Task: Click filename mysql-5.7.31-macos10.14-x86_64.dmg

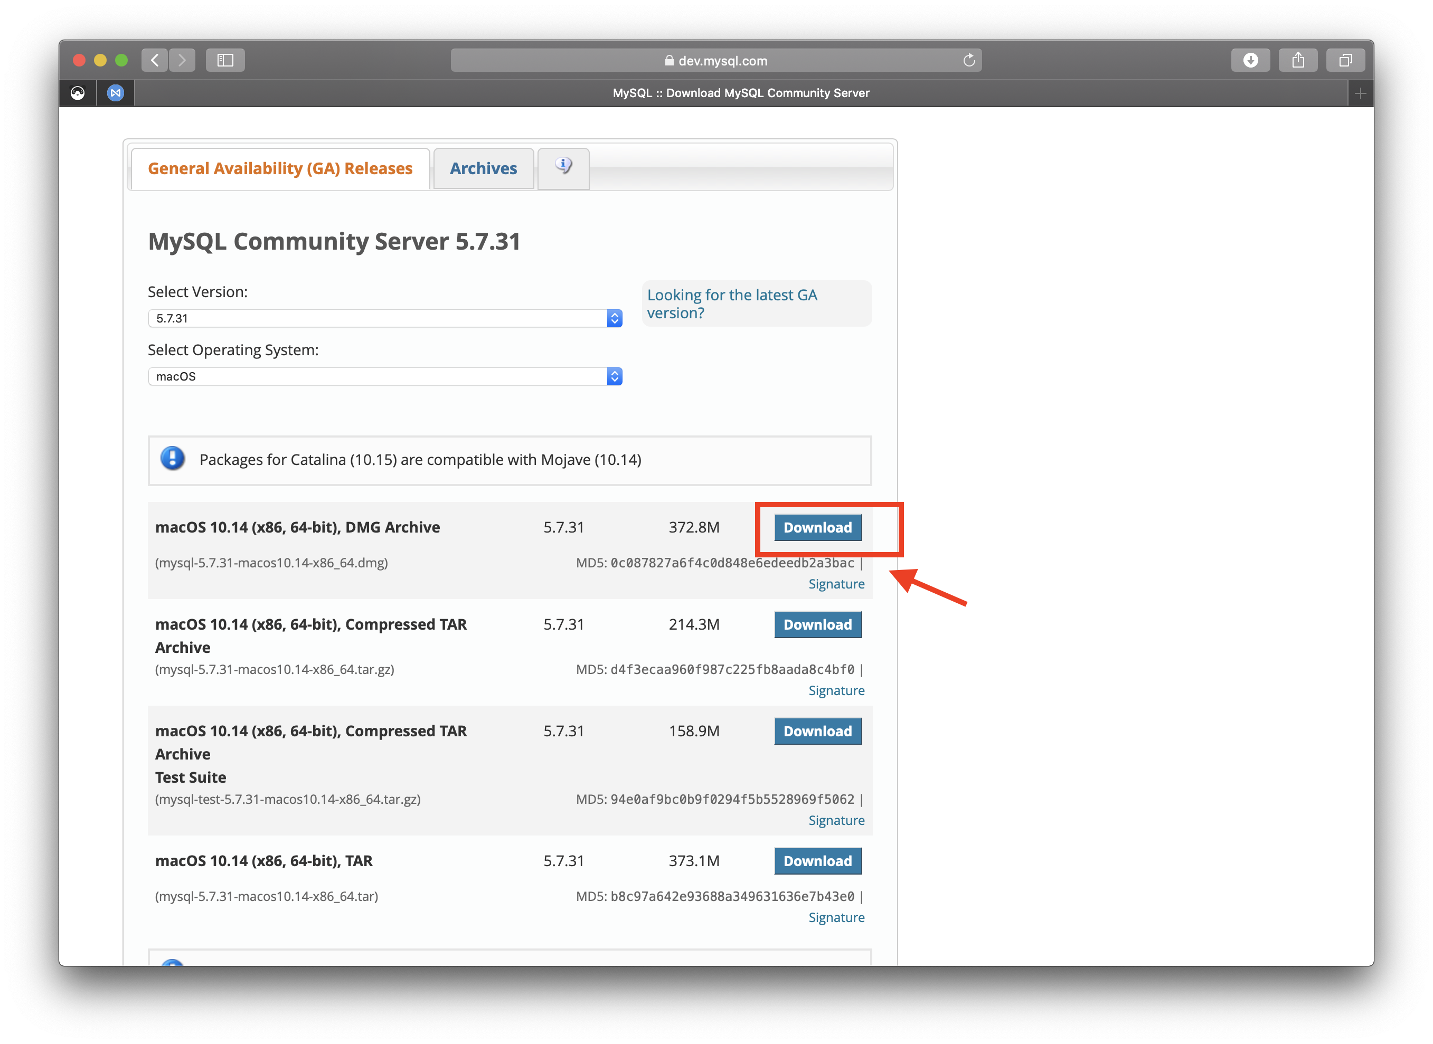Action: point(271,563)
